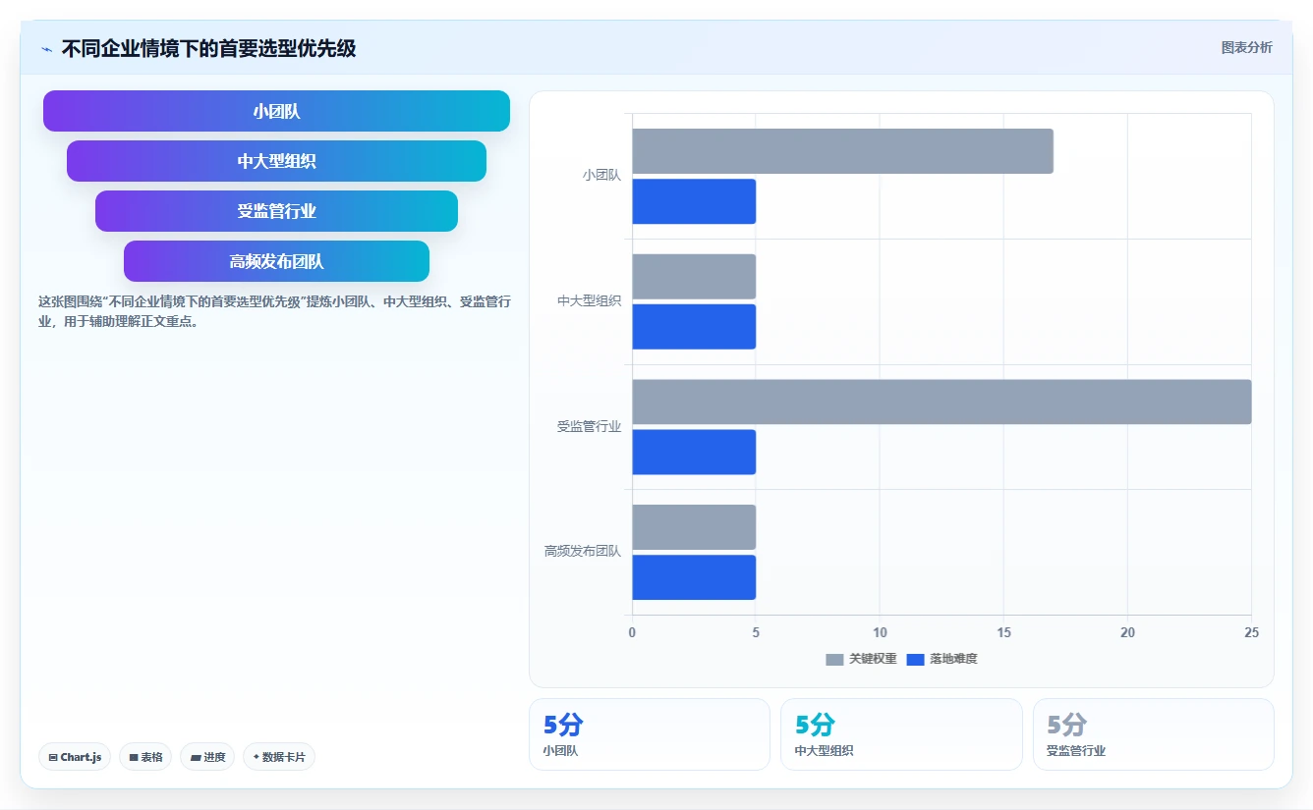Click the blue 落地难度 bar for 高频发布团队

[694, 577]
